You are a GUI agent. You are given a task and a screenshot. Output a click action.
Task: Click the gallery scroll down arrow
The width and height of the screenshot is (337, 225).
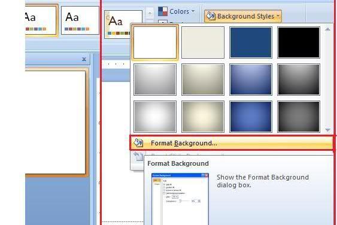327,130
